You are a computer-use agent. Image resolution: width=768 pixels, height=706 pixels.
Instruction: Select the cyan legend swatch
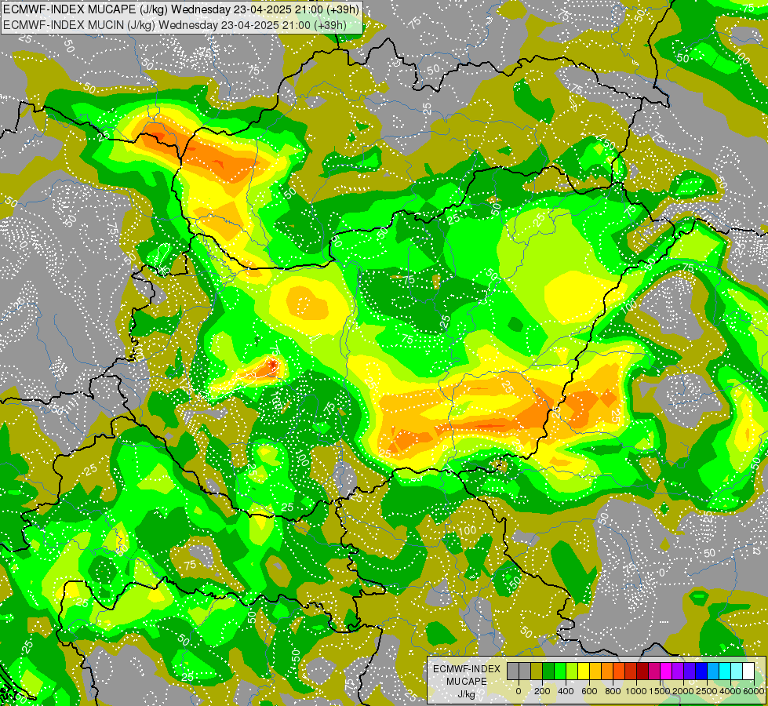tap(726, 671)
